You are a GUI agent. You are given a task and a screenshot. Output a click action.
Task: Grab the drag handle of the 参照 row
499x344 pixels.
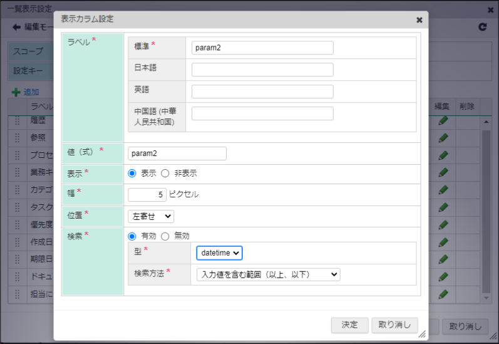(17, 138)
